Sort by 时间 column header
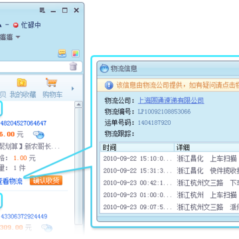This screenshot has height=239, width=239. click(x=137, y=147)
